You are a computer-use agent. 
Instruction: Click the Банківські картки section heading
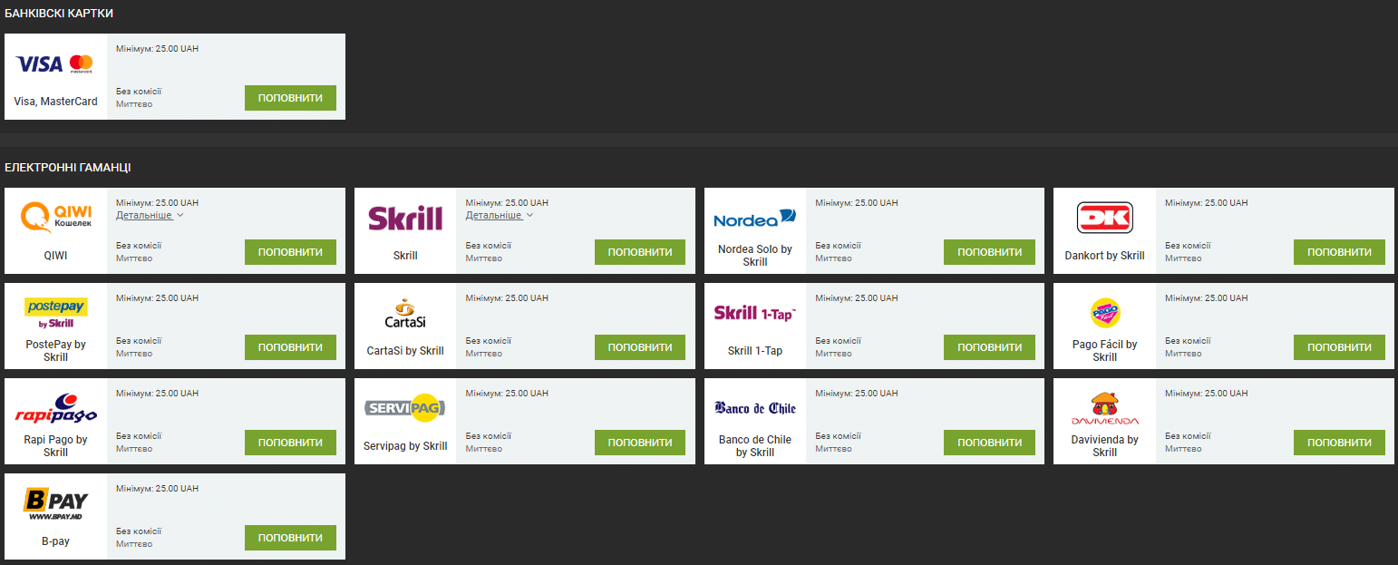[x=59, y=14]
